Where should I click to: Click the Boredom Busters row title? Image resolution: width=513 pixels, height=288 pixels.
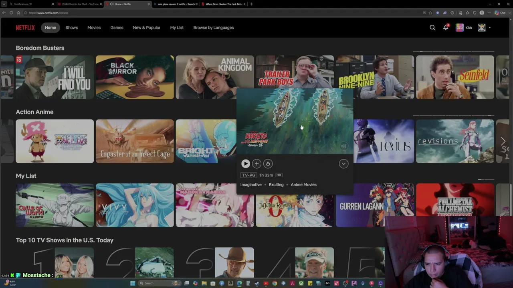tap(40, 48)
